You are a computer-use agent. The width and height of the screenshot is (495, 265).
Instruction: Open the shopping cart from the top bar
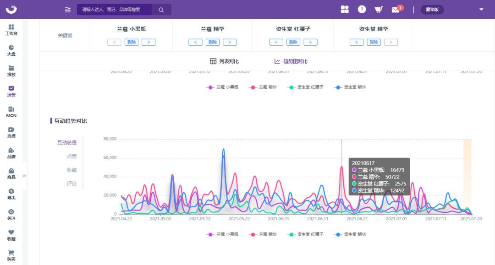click(x=379, y=9)
